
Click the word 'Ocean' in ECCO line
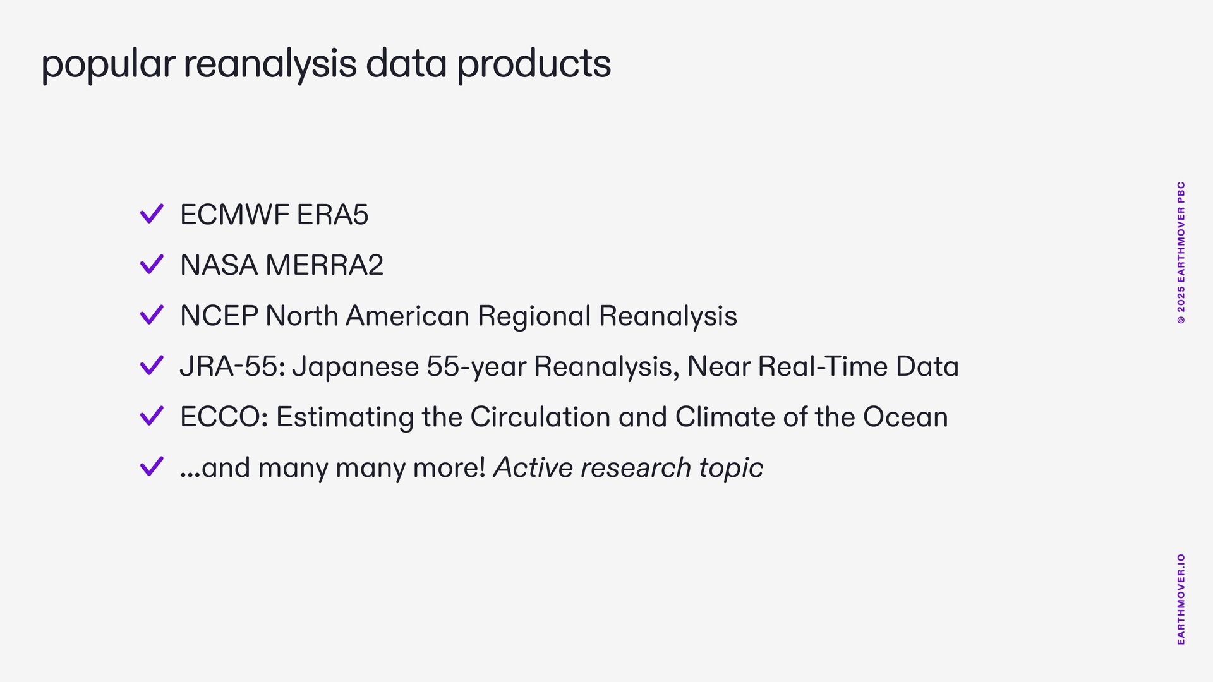click(905, 417)
